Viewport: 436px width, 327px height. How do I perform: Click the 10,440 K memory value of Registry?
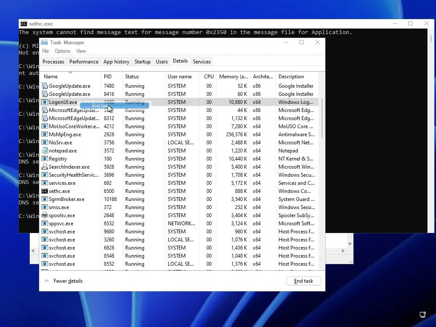pos(238,158)
